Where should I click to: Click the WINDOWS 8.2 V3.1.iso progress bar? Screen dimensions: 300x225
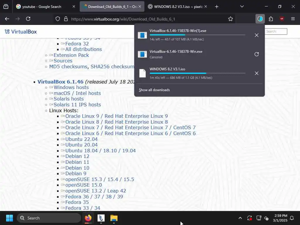[197, 73]
